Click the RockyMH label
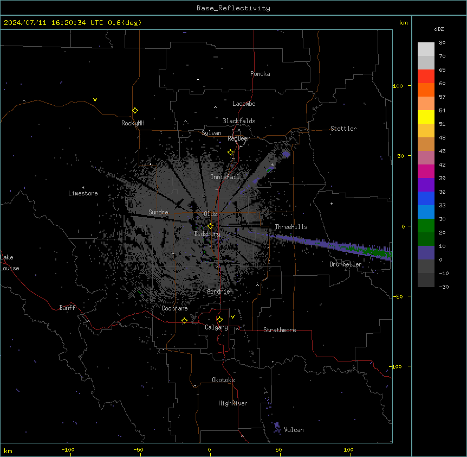The image size is (467, 457). [133, 123]
